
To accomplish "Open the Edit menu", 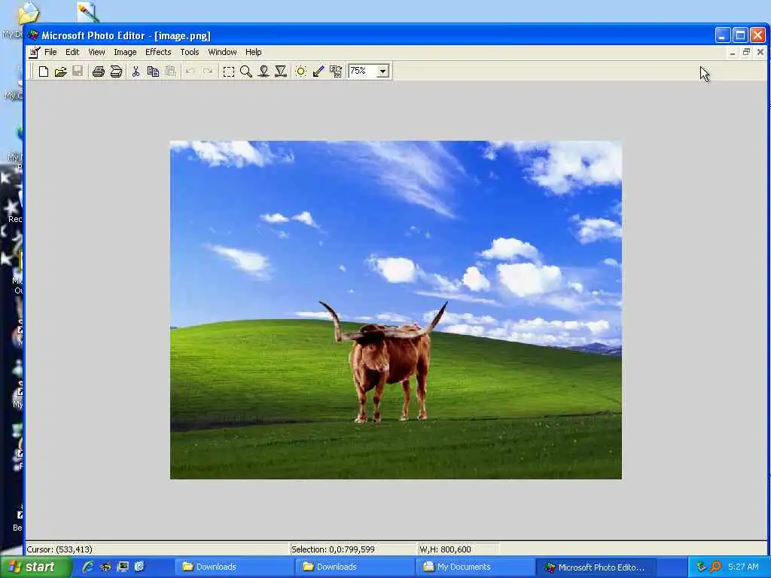I will (72, 52).
